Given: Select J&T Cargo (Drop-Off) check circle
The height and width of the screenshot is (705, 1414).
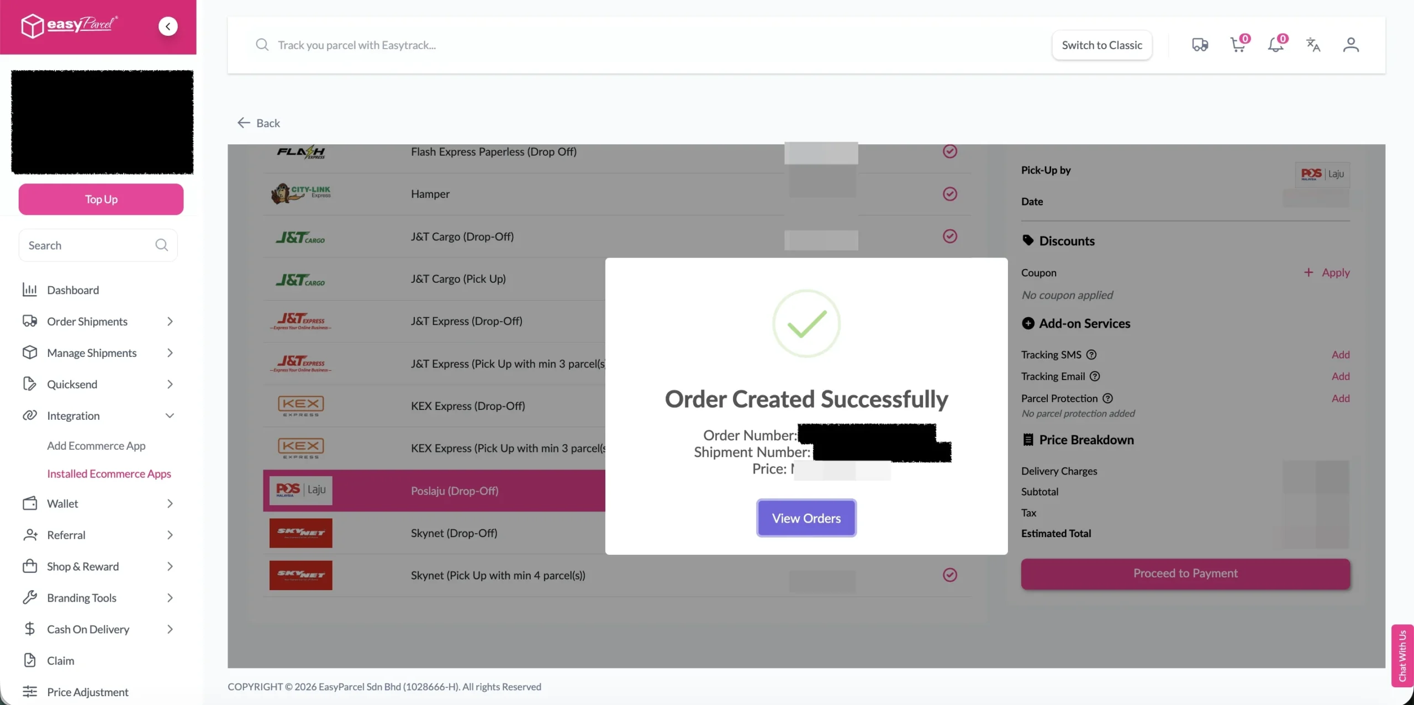Looking at the screenshot, I should click(949, 236).
